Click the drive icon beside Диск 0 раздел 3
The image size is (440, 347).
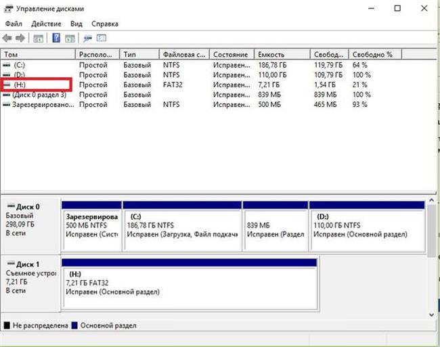coord(7,95)
